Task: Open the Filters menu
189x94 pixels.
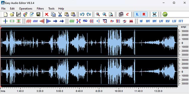Action: tap(40, 9)
